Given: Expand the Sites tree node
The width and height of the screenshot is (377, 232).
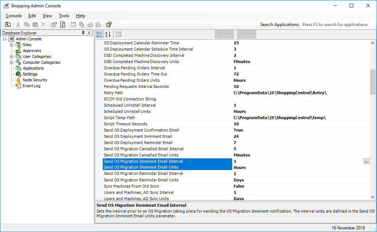Looking at the screenshot, I should coord(11,45).
